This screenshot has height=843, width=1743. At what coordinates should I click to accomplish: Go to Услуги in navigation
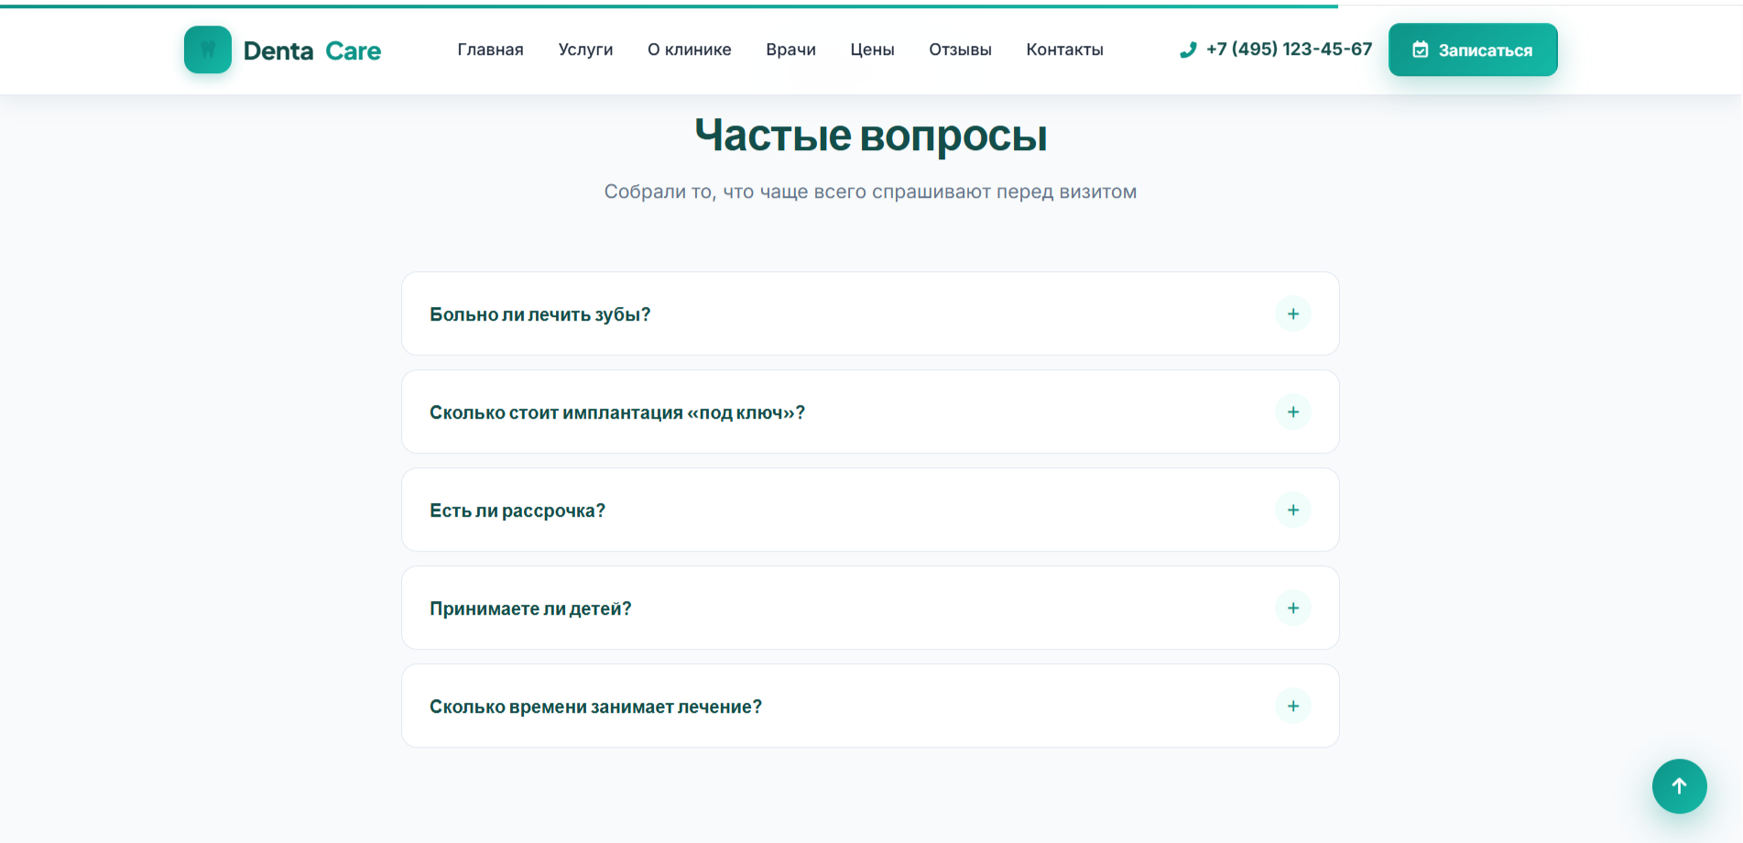pyautogui.click(x=585, y=49)
